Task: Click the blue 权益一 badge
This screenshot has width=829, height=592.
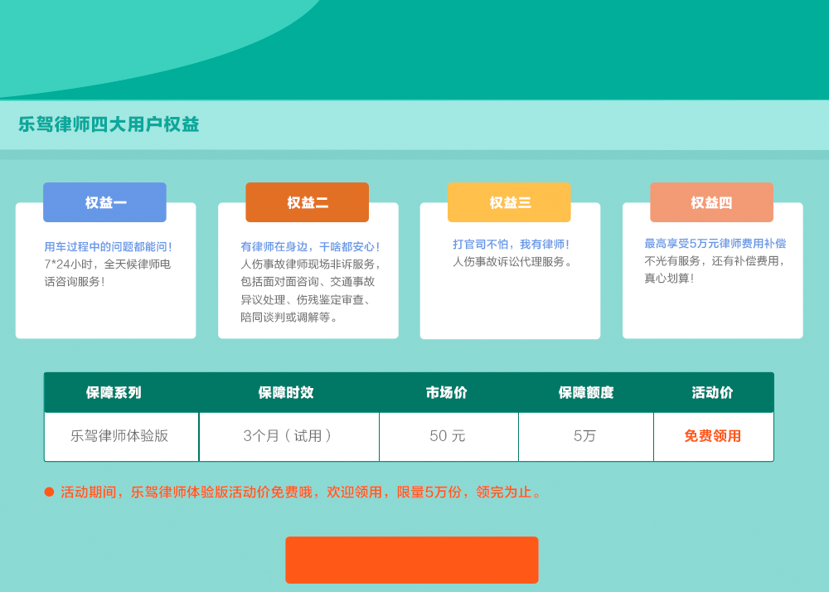Action: [x=104, y=202]
